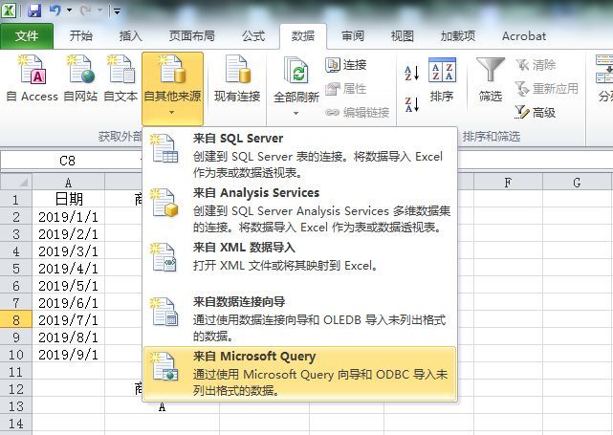Sort ascending with the A to Z icon

[411, 73]
